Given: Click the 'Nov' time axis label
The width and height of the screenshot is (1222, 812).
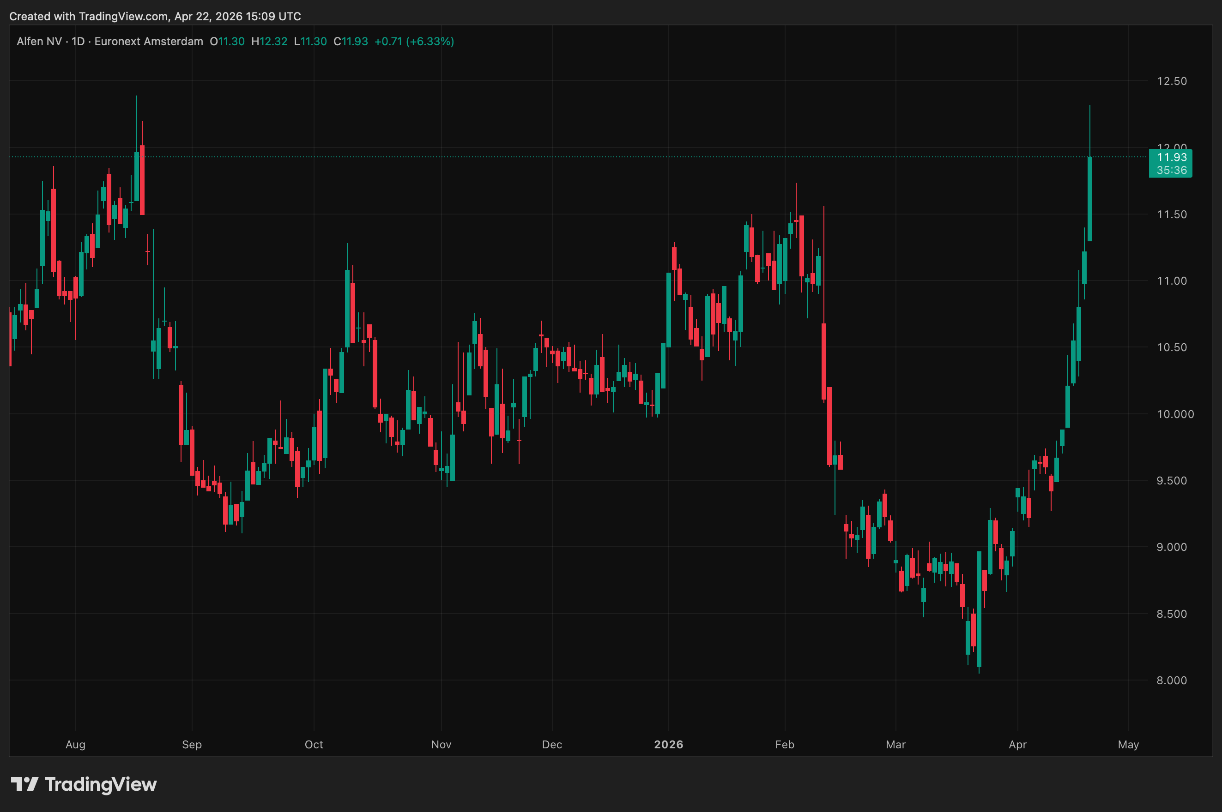Looking at the screenshot, I should pos(442,745).
